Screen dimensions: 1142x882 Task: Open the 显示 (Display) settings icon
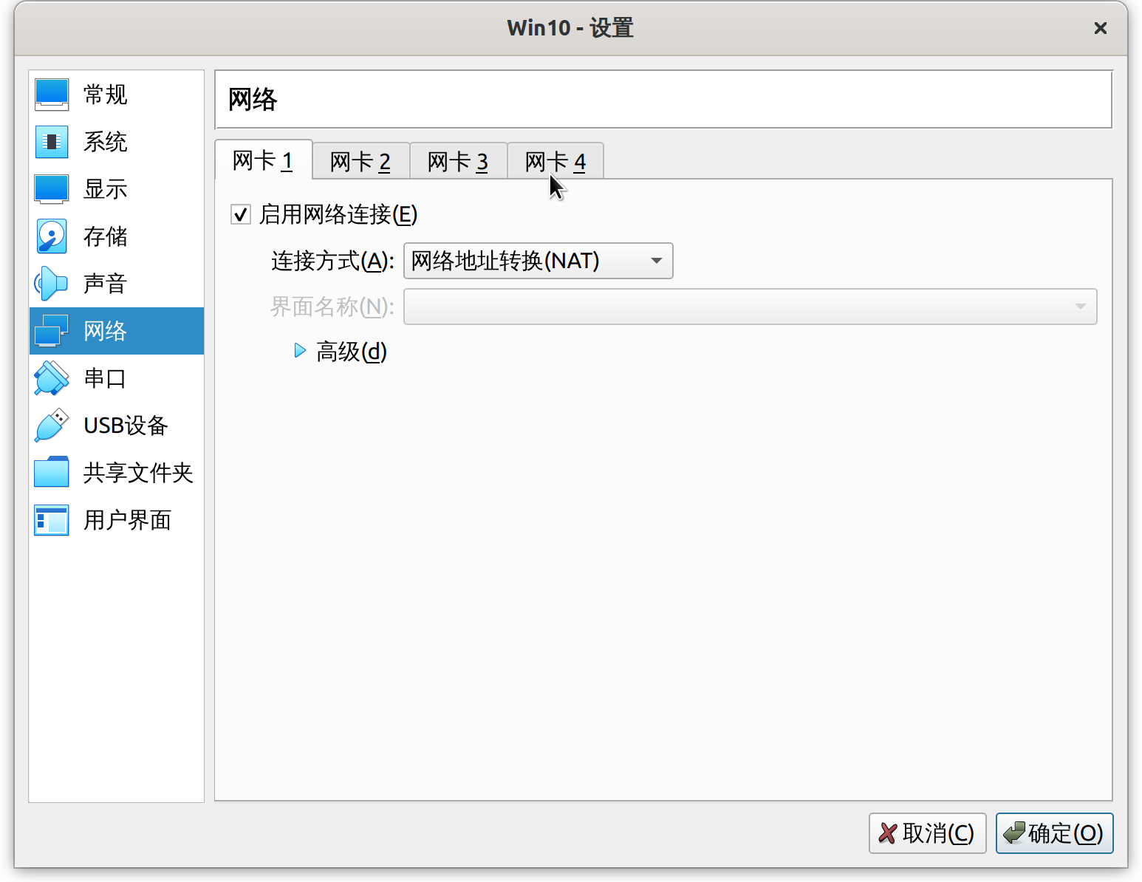point(52,189)
